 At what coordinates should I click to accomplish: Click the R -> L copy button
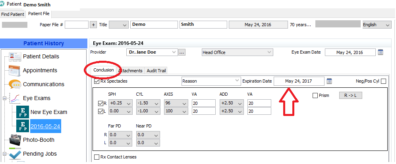350,95
